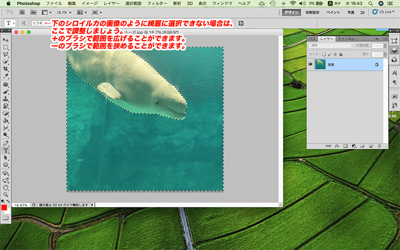Create a new layer from panel footer
The height and width of the screenshot is (250, 400).
point(370,146)
